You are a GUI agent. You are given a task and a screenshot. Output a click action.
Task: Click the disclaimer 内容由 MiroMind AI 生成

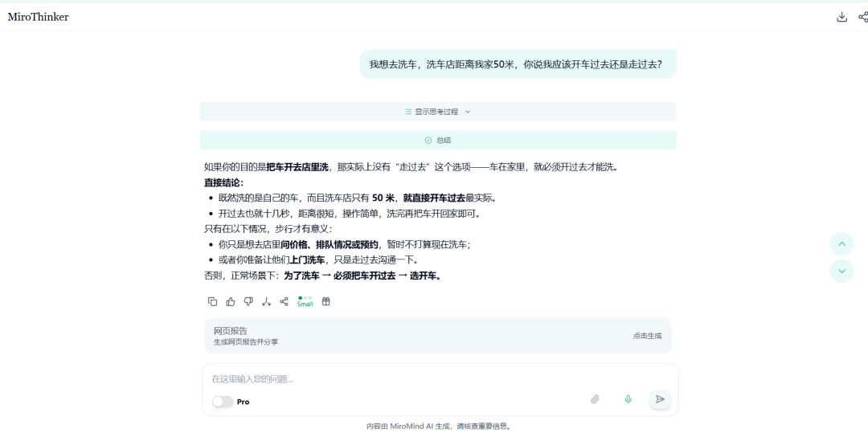[x=439, y=427]
